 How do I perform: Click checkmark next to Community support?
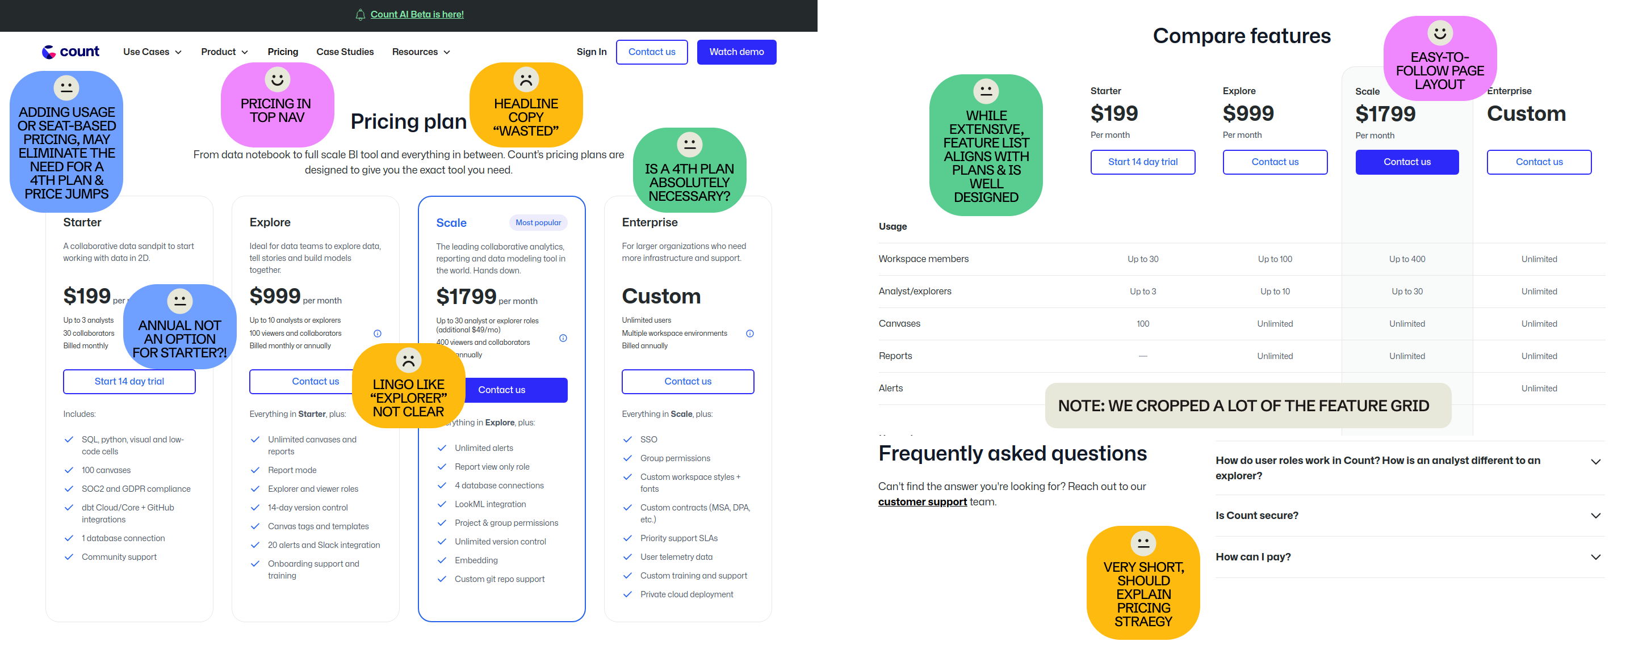(x=69, y=556)
